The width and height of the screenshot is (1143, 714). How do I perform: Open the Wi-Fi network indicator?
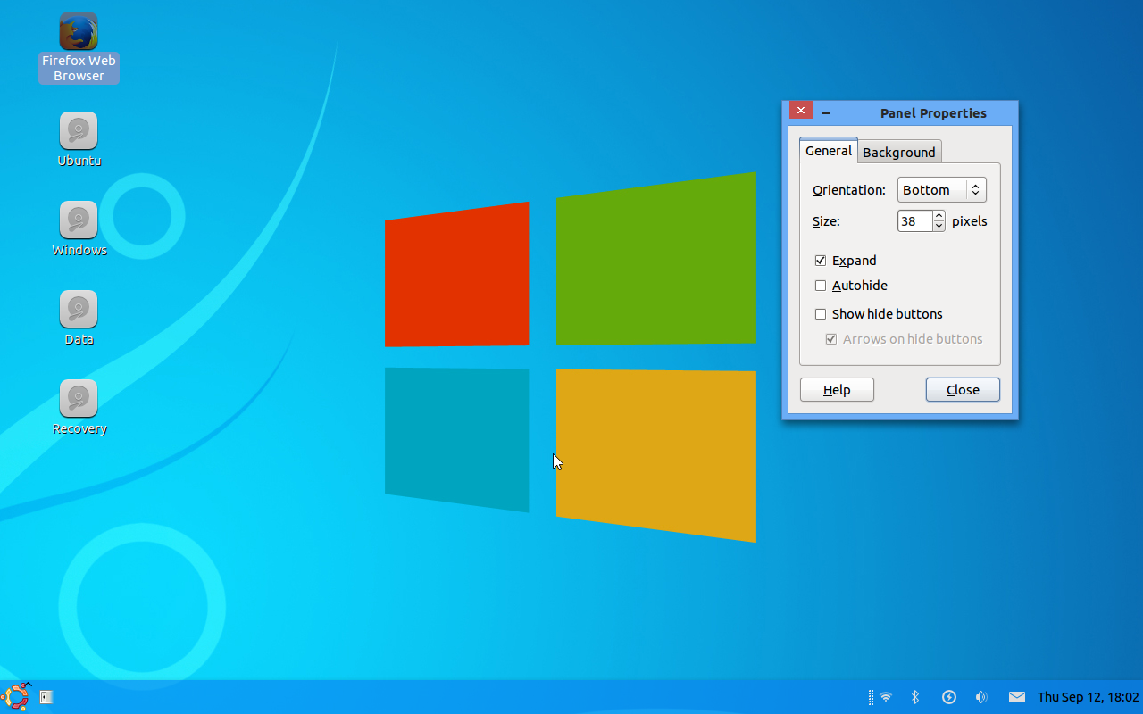coord(886,697)
